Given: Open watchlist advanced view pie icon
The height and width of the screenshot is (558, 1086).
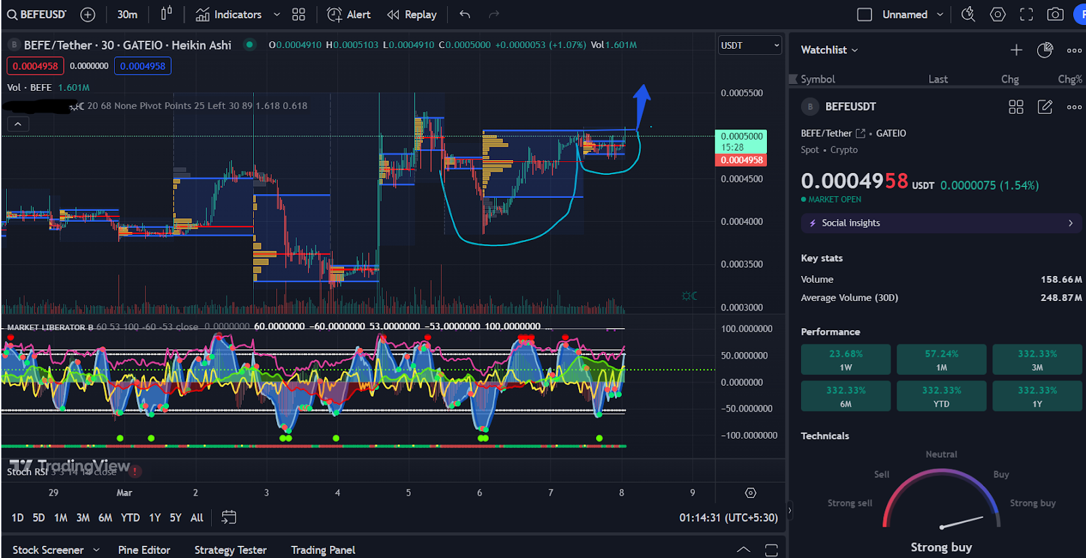Looking at the screenshot, I should (1045, 49).
